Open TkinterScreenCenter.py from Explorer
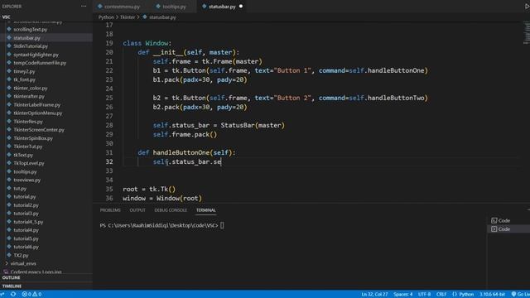Image resolution: width=530 pixels, height=298 pixels. (x=39, y=130)
